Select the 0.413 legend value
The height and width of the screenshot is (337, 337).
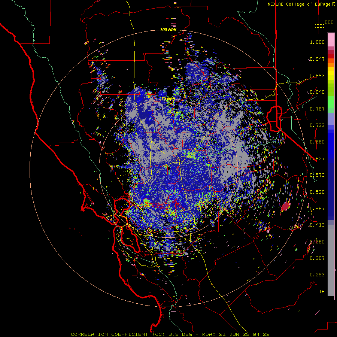click(x=317, y=225)
